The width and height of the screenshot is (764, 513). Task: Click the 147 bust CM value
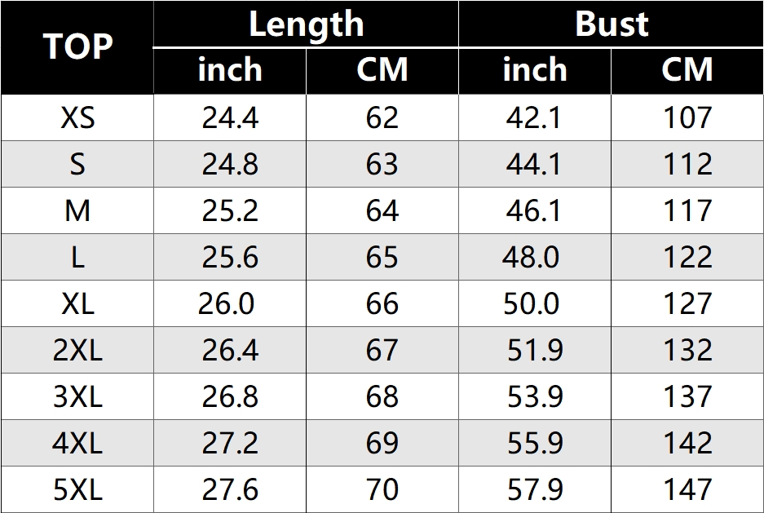pyautogui.click(x=687, y=490)
